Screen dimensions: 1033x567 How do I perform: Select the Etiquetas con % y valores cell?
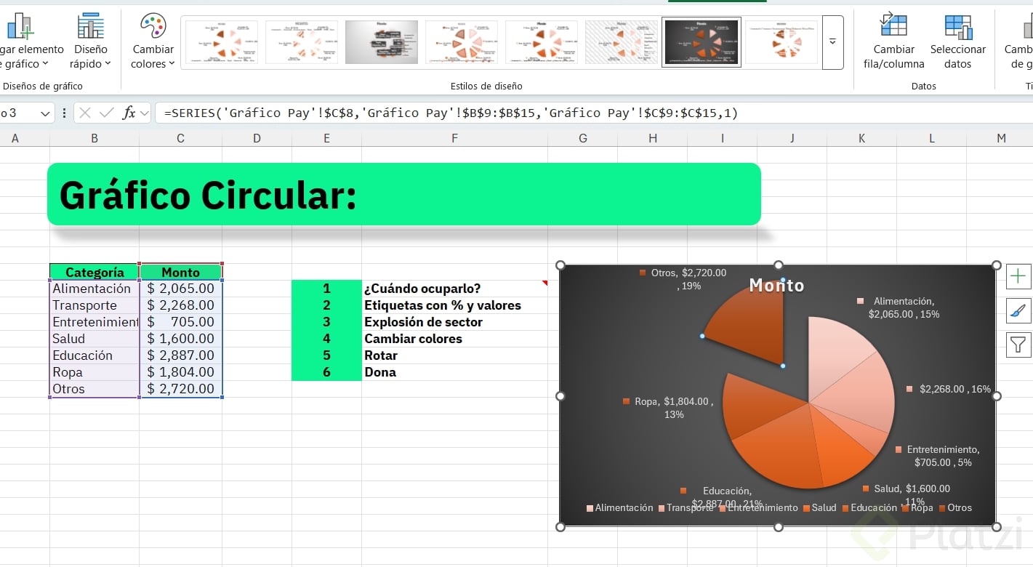(x=454, y=305)
